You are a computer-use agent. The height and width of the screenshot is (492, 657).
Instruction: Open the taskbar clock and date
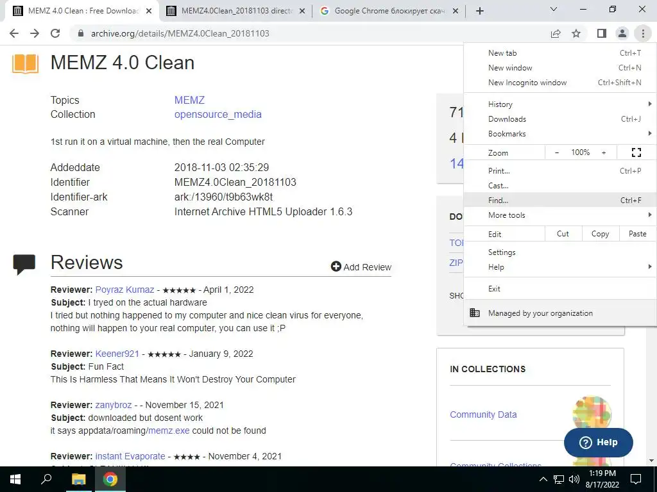pos(602,479)
